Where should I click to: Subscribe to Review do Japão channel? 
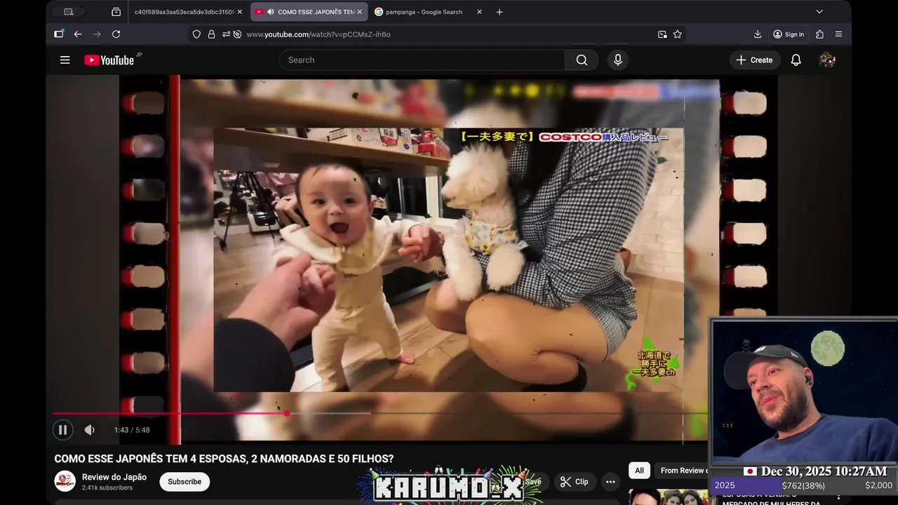click(x=185, y=482)
